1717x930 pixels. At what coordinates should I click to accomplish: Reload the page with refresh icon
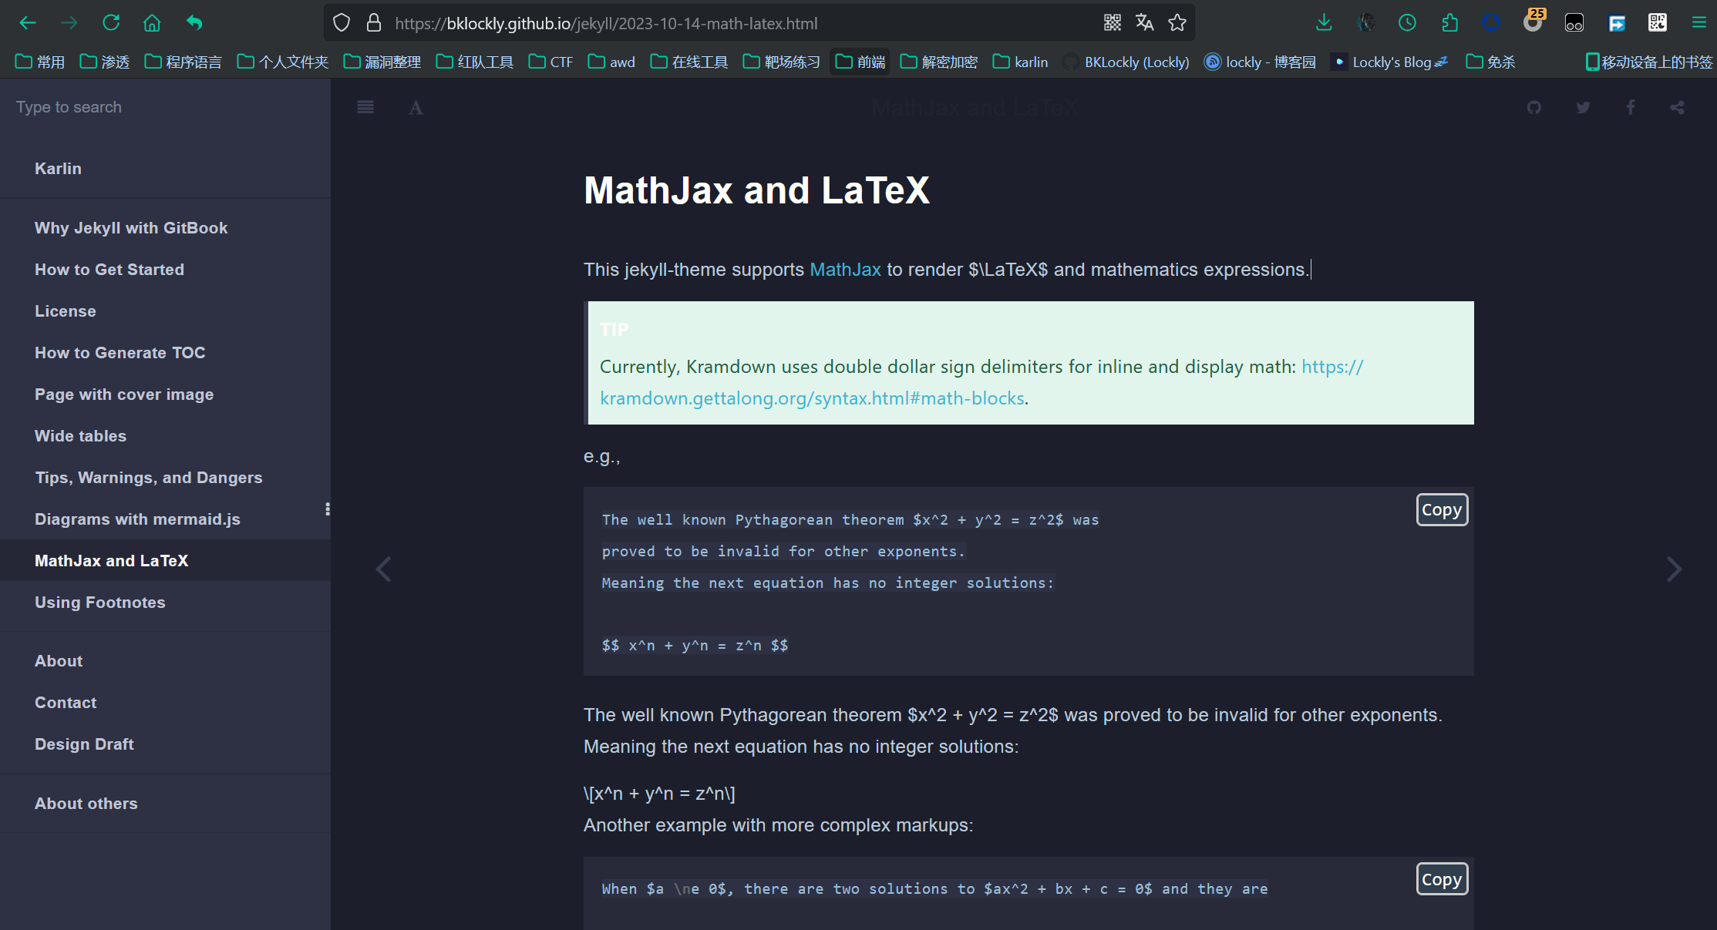(111, 23)
